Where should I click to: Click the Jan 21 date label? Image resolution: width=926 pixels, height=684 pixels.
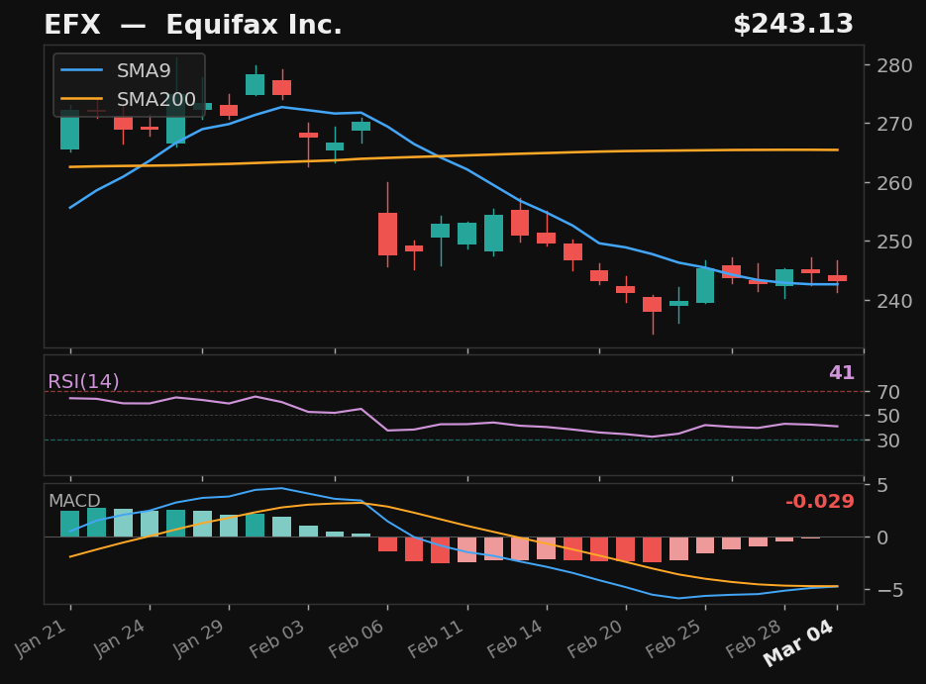click(41, 637)
